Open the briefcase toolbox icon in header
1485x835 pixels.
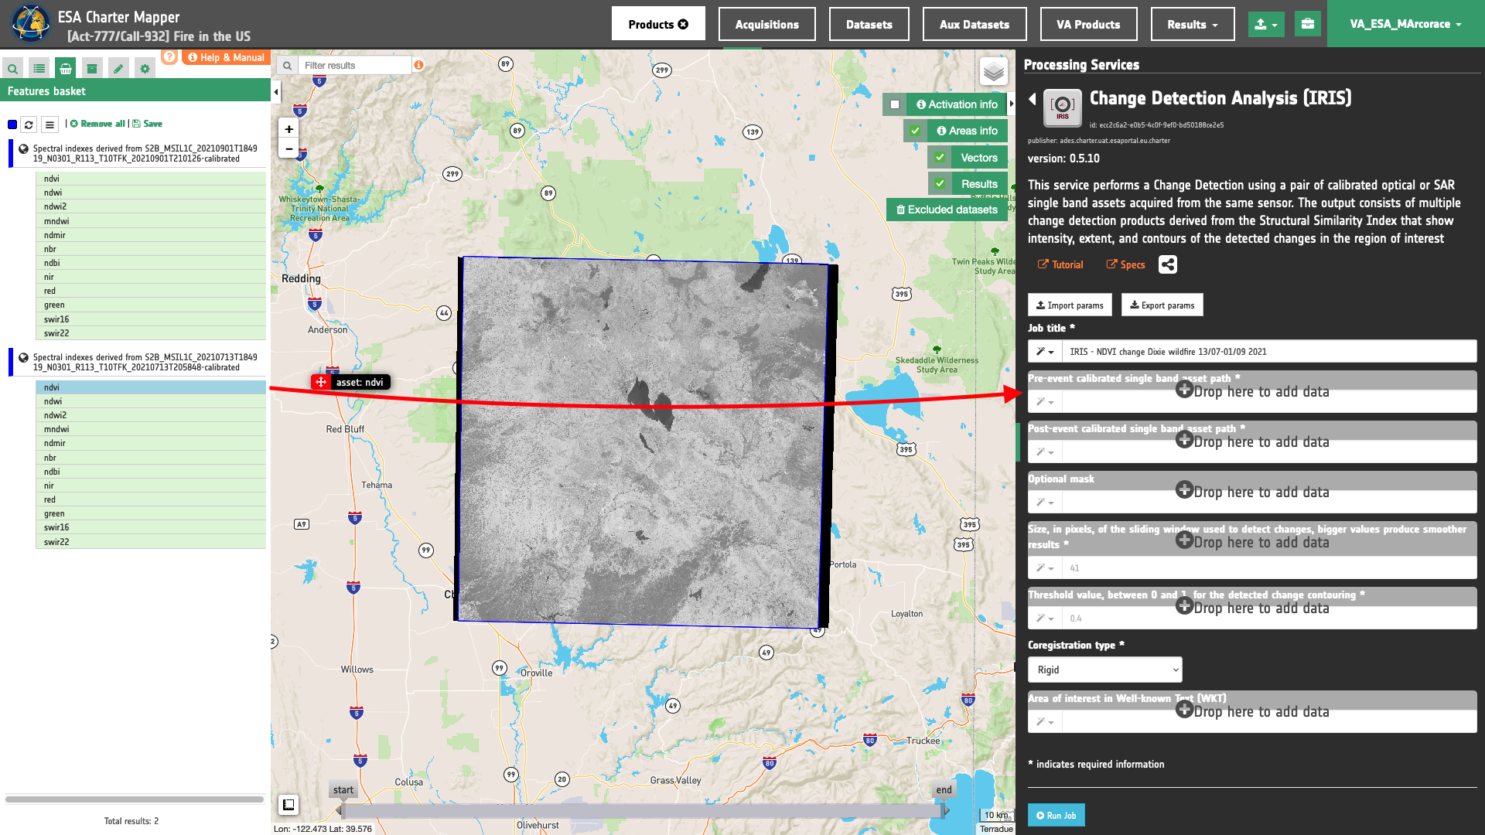tap(1308, 24)
